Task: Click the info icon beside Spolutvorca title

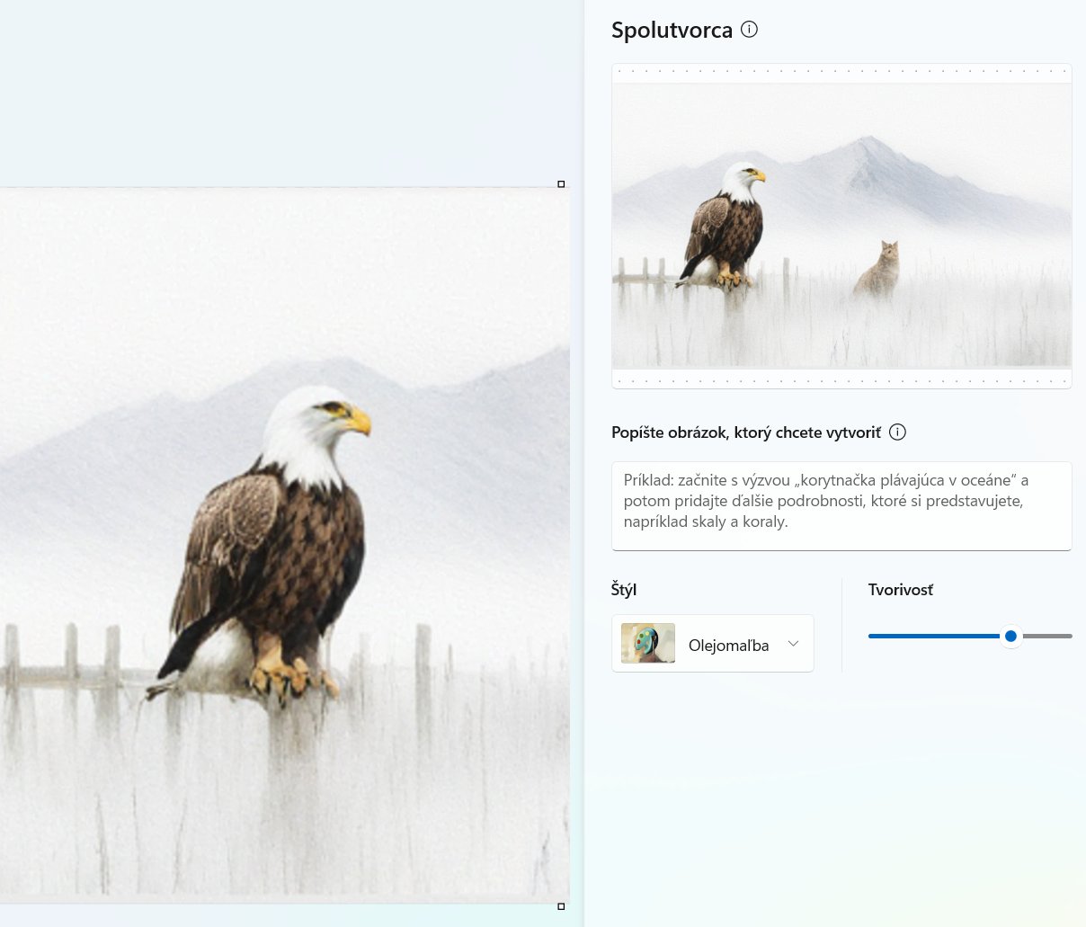Action: [x=749, y=30]
